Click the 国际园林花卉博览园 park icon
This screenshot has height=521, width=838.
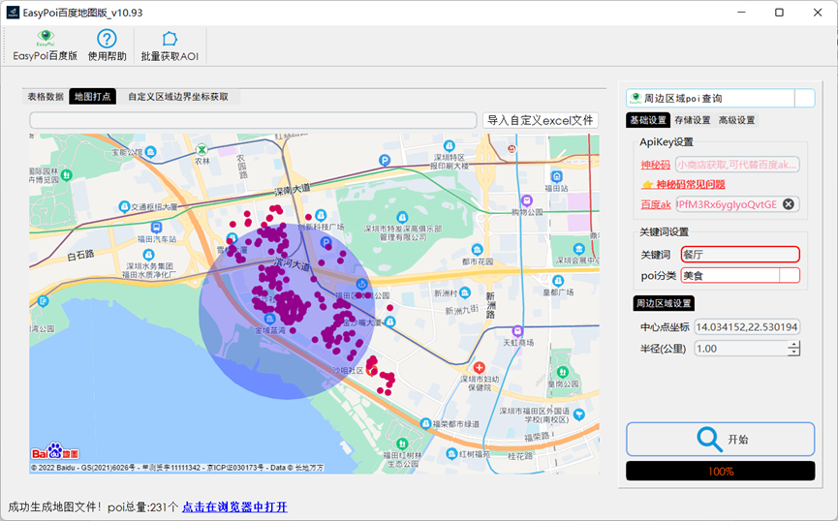(x=66, y=174)
